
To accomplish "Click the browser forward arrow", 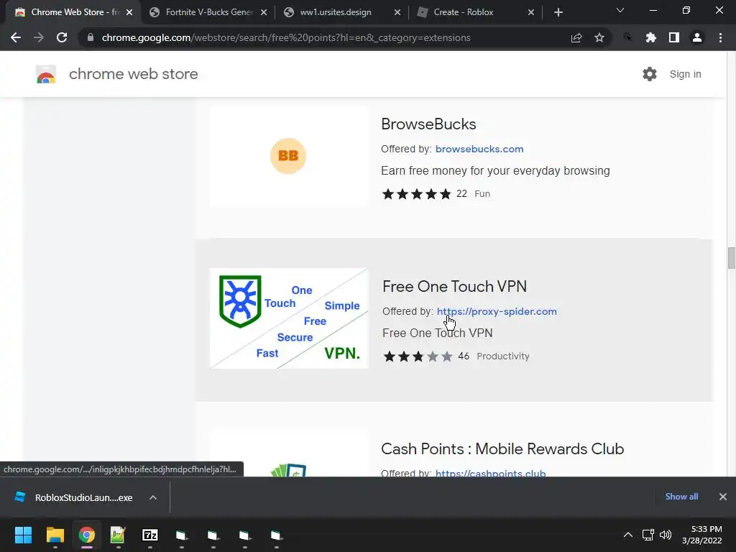I will [x=39, y=37].
